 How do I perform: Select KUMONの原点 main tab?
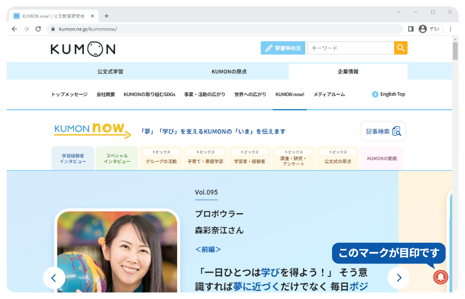[229, 71]
